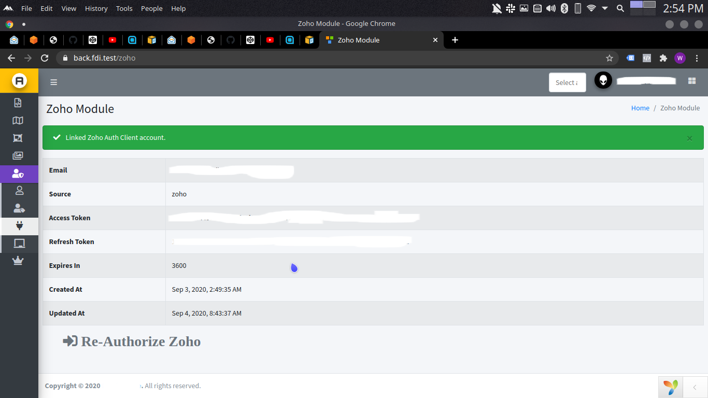
Task: Click the Email row label
Action: coord(58,170)
